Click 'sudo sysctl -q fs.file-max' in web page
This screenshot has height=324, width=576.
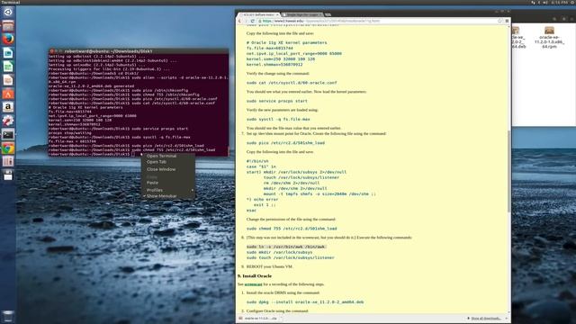coord(278,120)
